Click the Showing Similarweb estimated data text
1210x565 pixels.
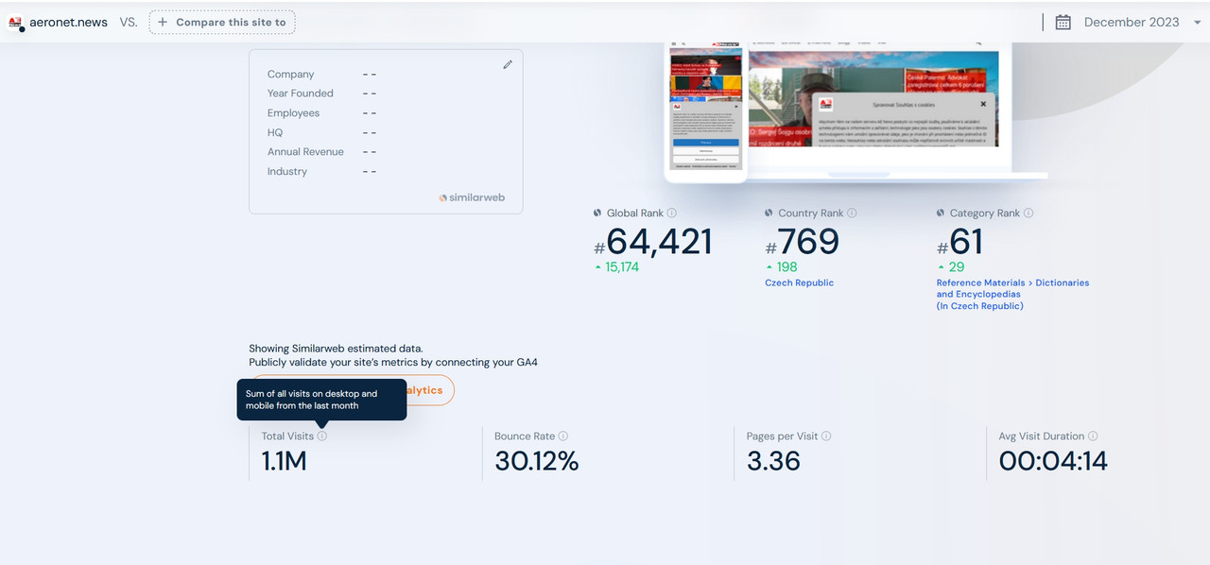(336, 349)
